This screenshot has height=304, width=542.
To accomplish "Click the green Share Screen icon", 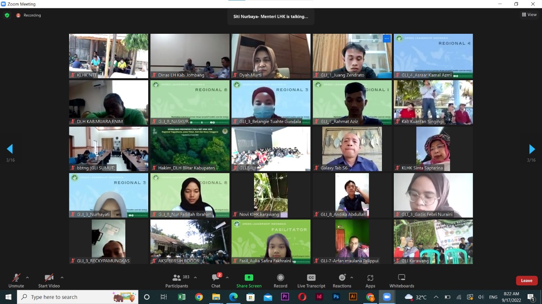I will coord(249,278).
